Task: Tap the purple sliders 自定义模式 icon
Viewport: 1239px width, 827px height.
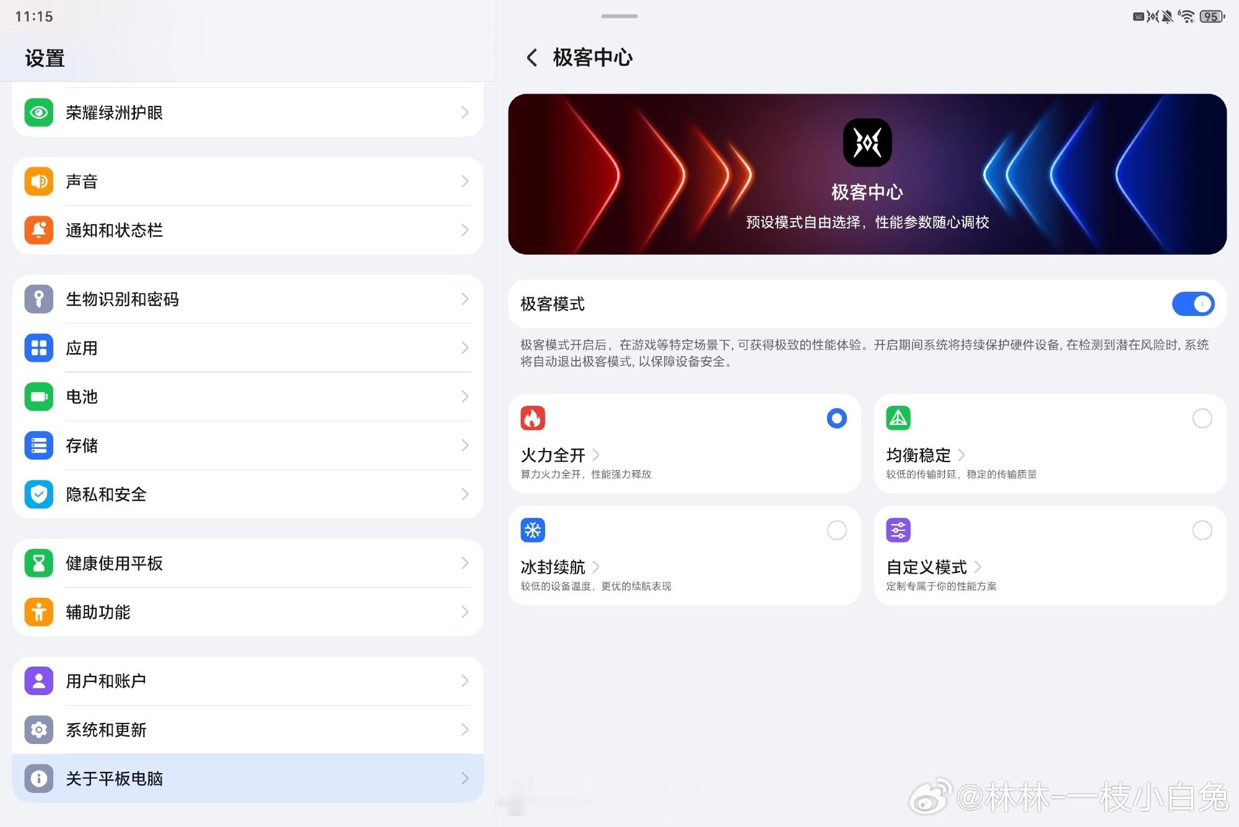Action: pyautogui.click(x=898, y=530)
